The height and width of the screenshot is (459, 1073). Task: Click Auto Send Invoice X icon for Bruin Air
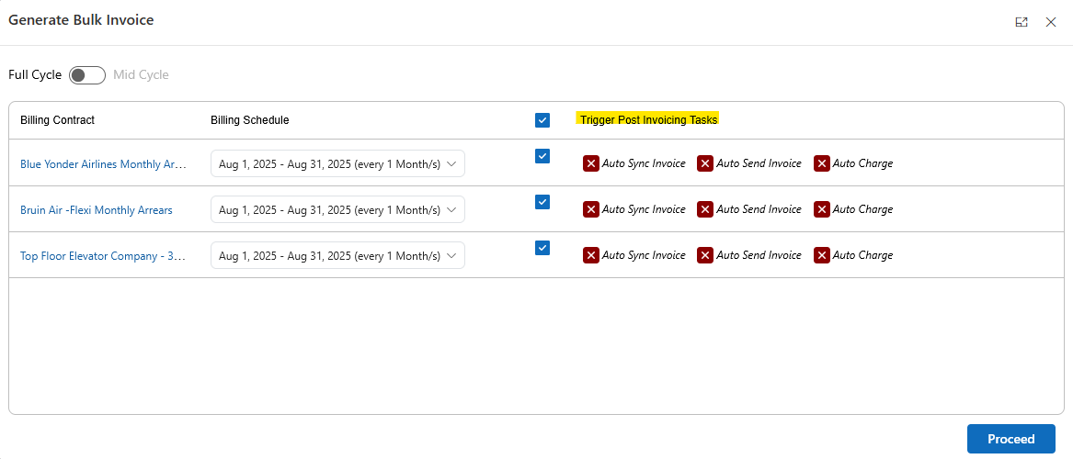pyautogui.click(x=705, y=209)
